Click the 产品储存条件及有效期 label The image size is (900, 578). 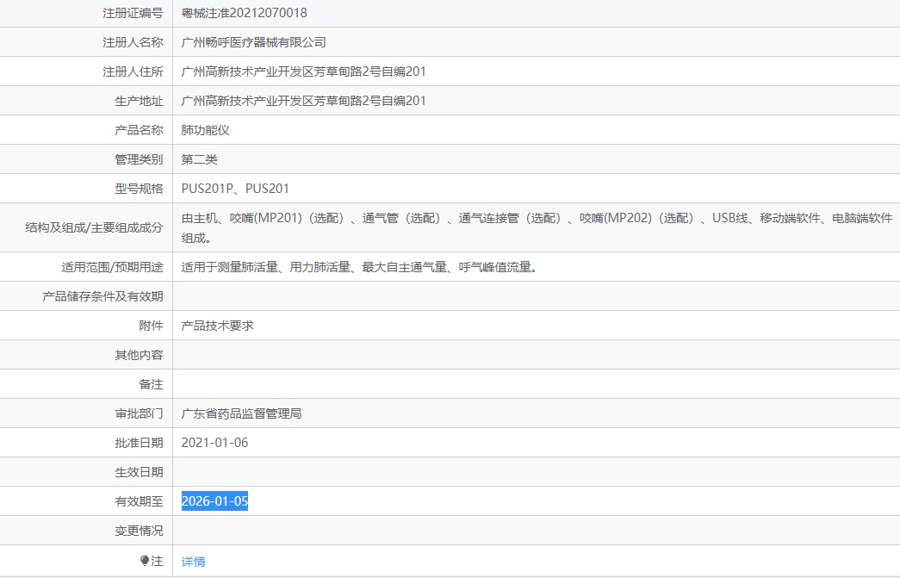click(x=102, y=296)
